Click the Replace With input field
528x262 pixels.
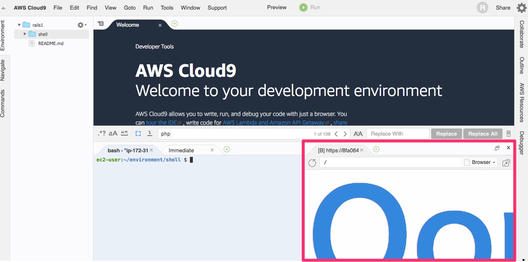click(x=398, y=134)
